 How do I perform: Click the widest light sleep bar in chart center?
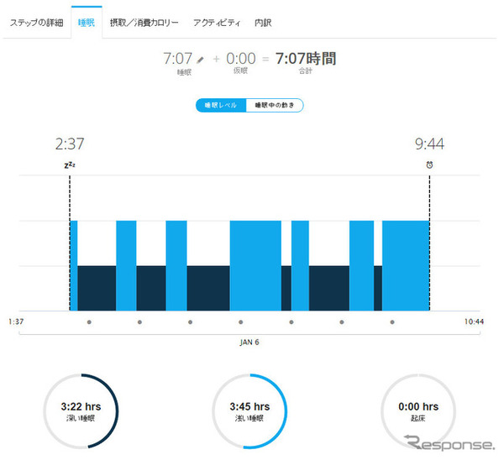255,265
